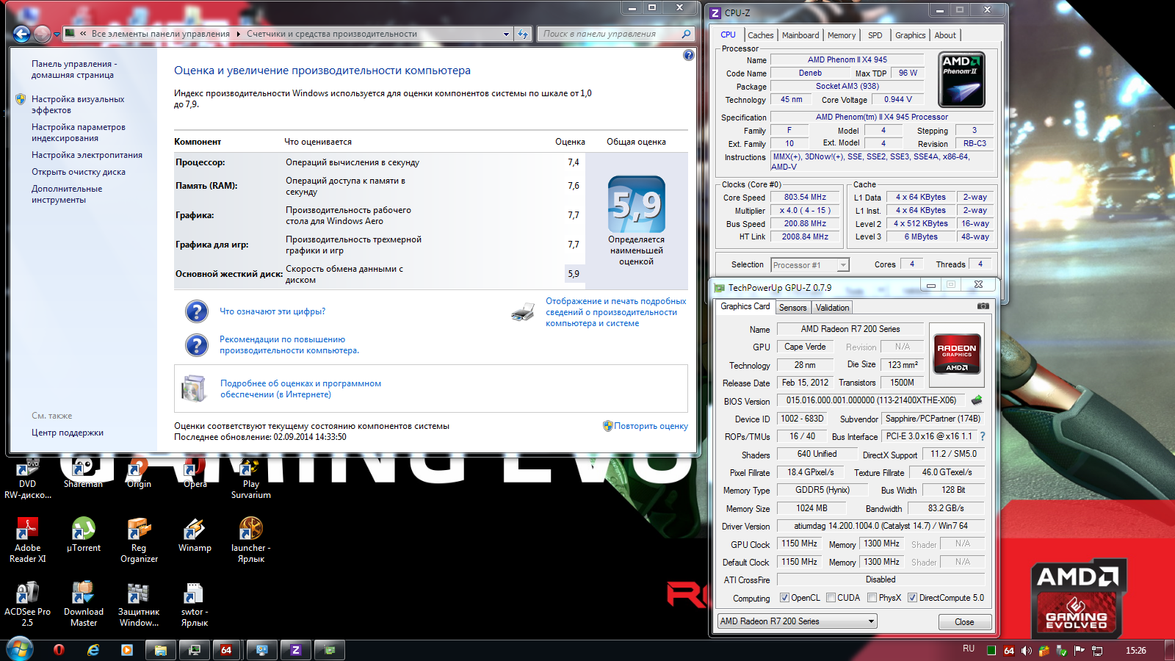Screen dimensions: 1175x661
Task: Expand the AMD Radeon R7 200 Series dropdown
Action: point(871,621)
